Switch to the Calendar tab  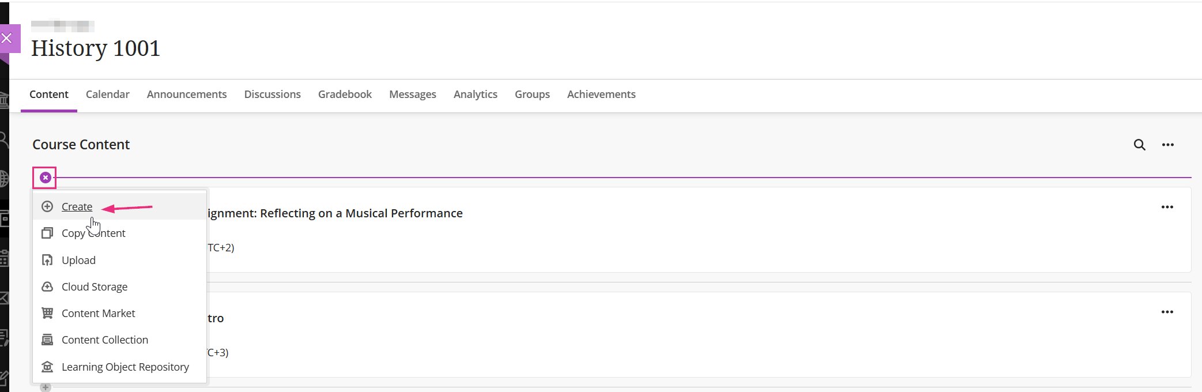pos(108,95)
